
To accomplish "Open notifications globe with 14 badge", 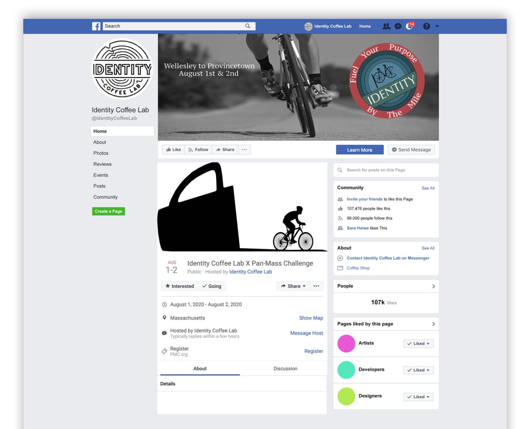I will [x=410, y=26].
